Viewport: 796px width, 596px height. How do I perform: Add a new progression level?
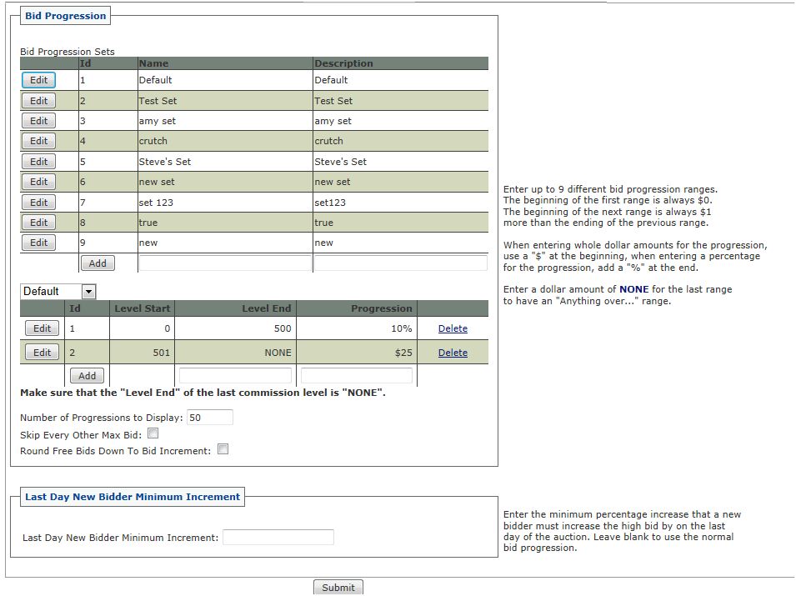[x=87, y=376]
